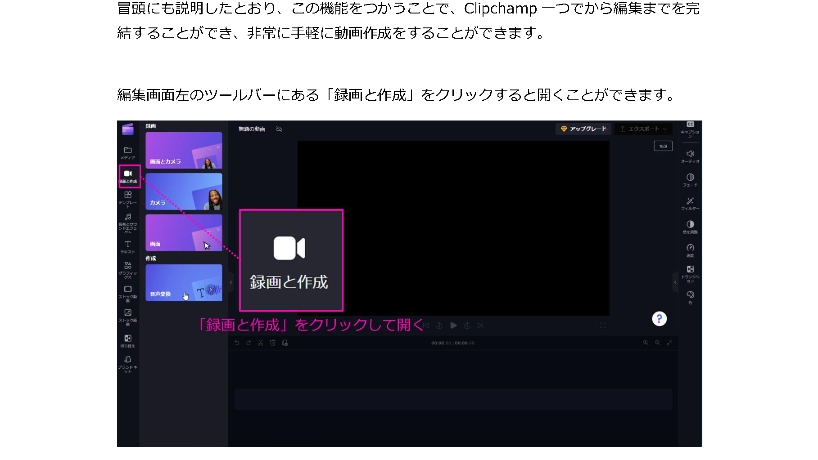Click the 録画 section heading
The width and height of the screenshot is (818, 460).
click(151, 126)
